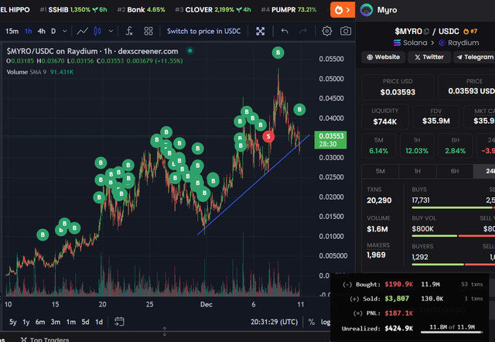Click the PRICE USD $0.03593 box

[x=398, y=87]
